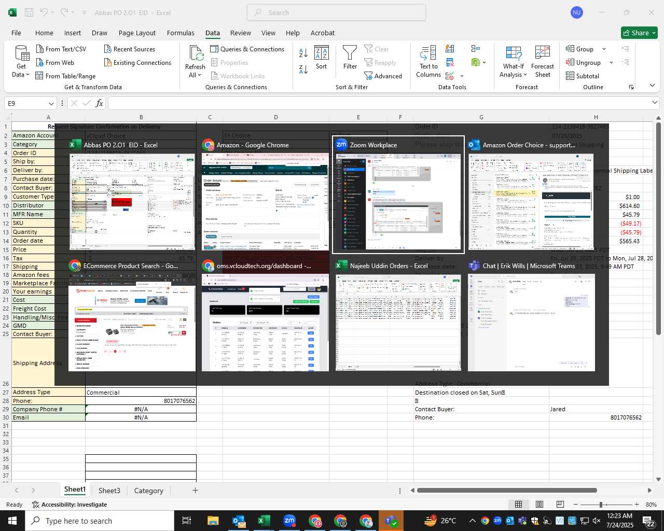Click the Subtotal button
Viewport: 664px width, 531px height.
(x=583, y=76)
